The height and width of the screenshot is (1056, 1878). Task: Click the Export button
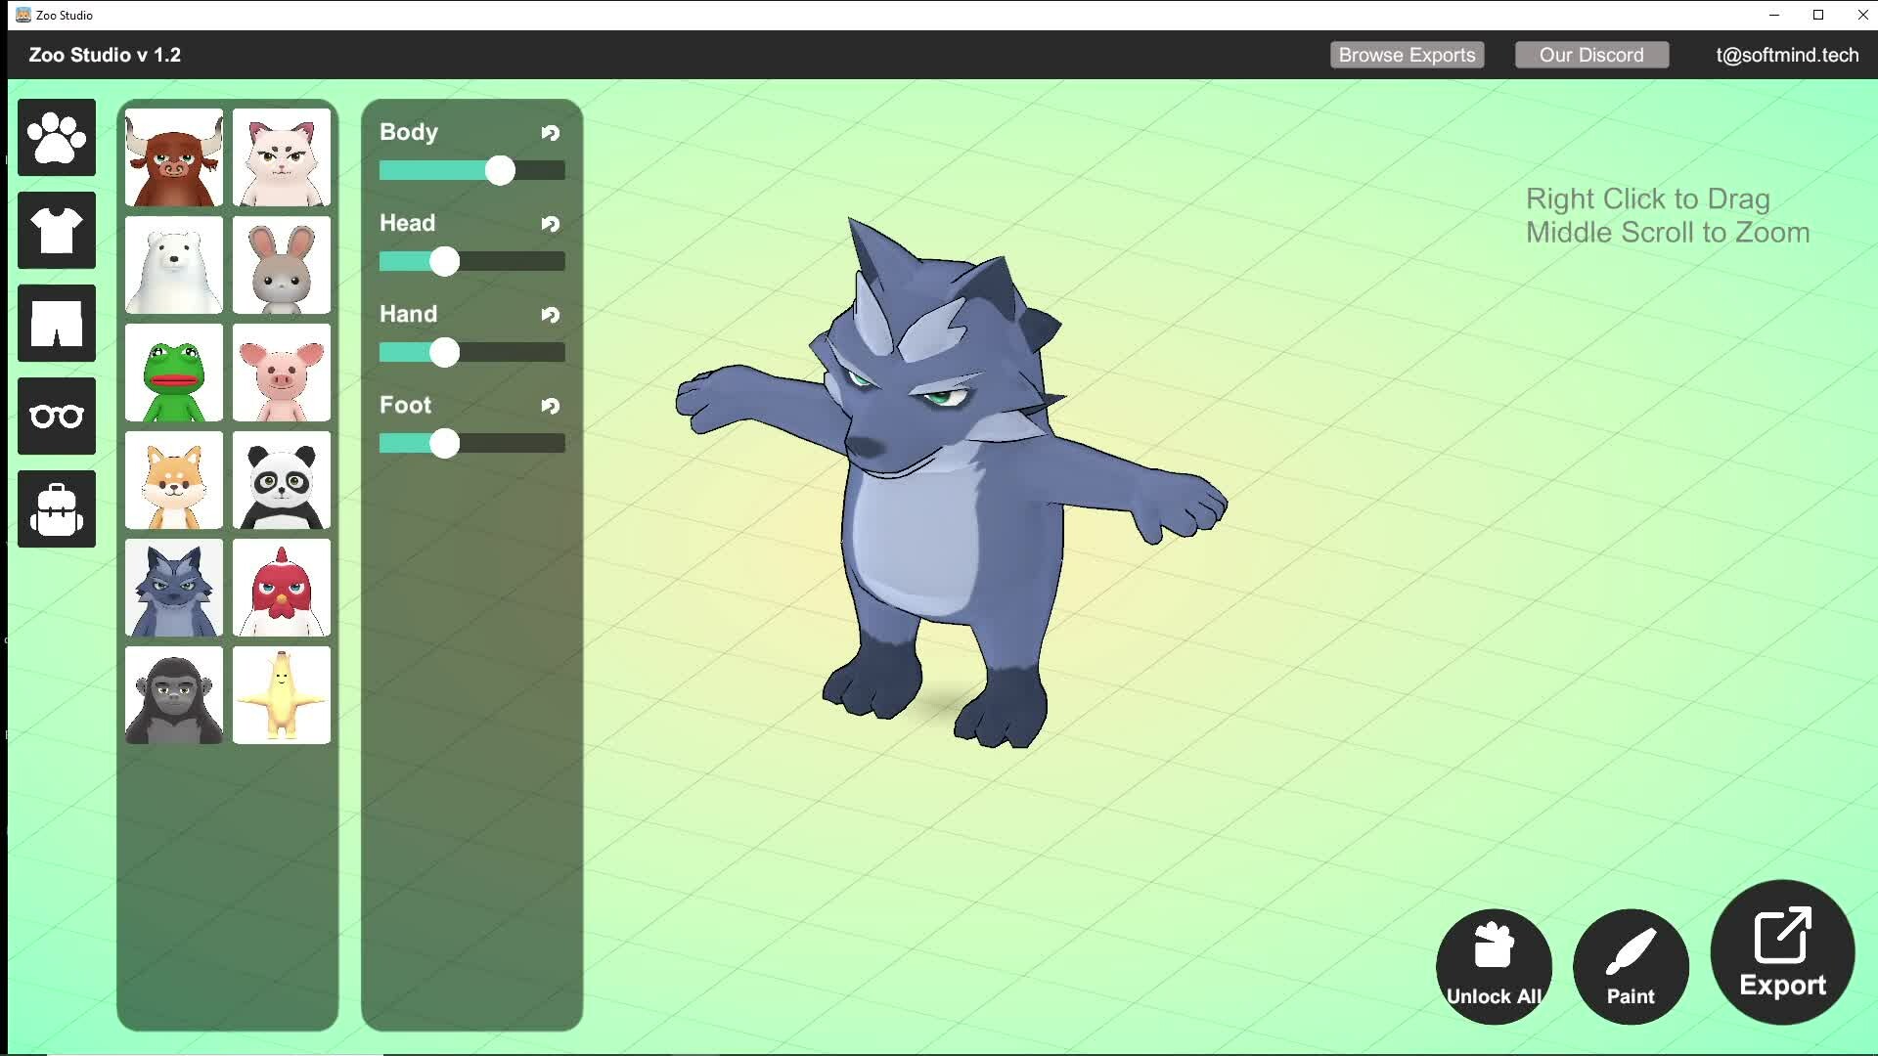[1782, 953]
